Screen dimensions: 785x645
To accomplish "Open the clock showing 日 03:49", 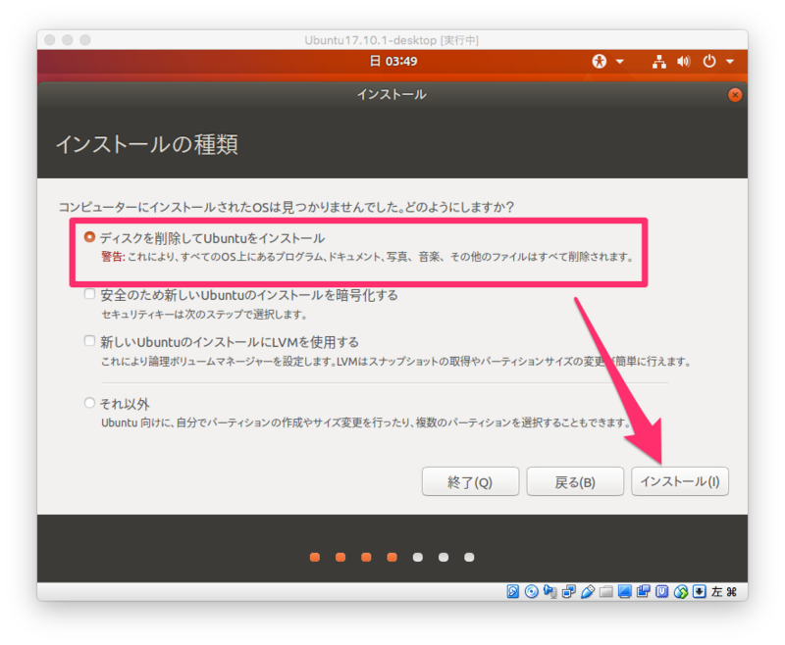I will click(x=393, y=62).
